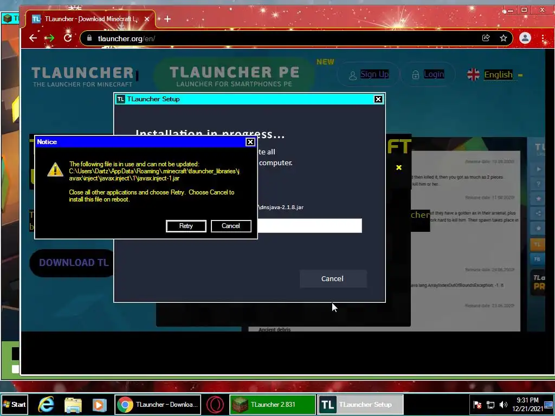Click the FB sidebar button
The height and width of the screenshot is (416, 555).
tap(537, 259)
